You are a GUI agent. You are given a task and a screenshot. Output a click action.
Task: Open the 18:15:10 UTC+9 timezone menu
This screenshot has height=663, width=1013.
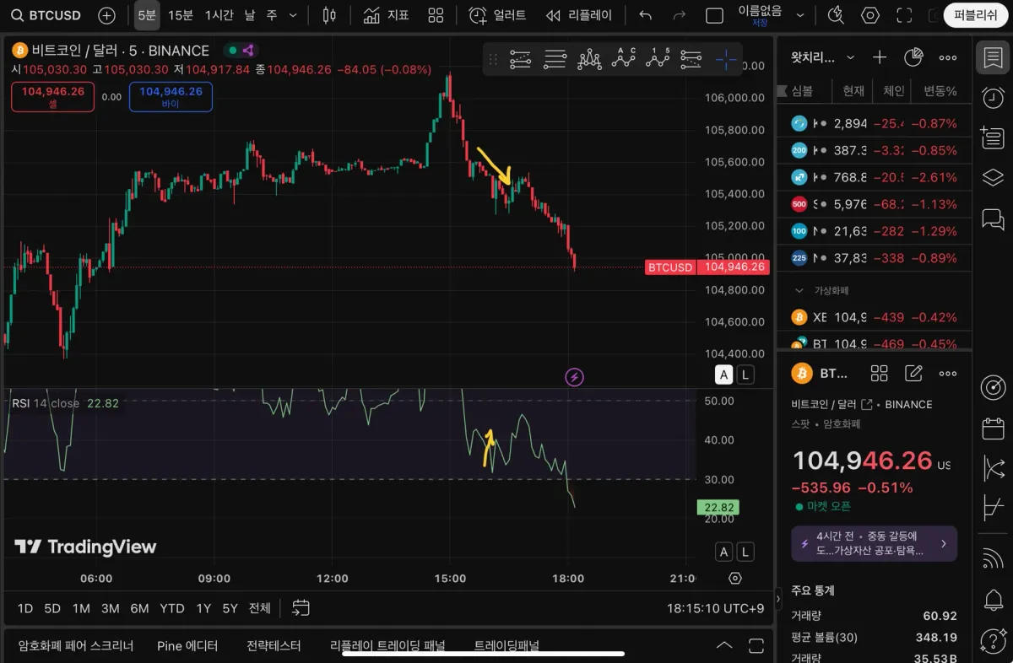click(717, 608)
